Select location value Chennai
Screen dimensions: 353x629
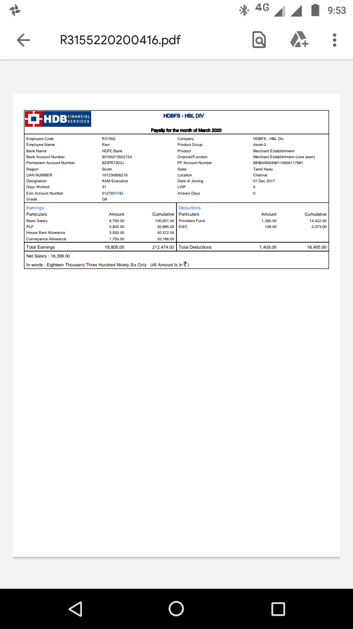pyautogui.click(x=260, y=175)
